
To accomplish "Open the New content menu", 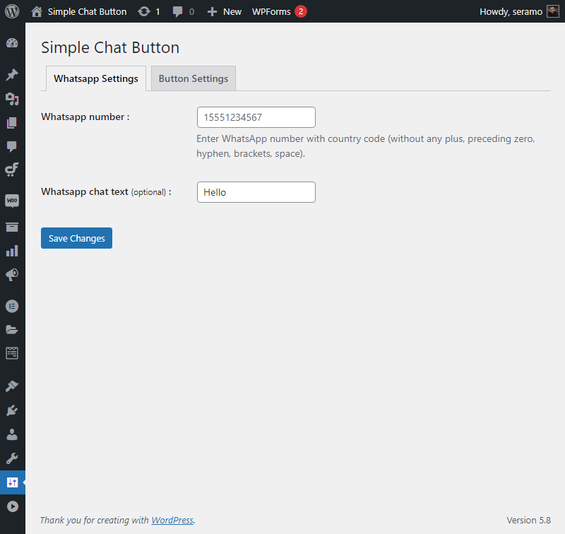I will coord(225,11).
